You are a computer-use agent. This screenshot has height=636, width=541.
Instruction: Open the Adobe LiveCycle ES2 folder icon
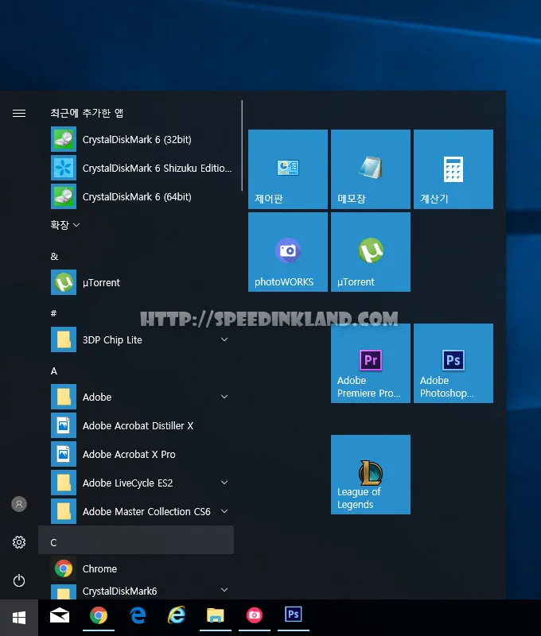(64, 483)
